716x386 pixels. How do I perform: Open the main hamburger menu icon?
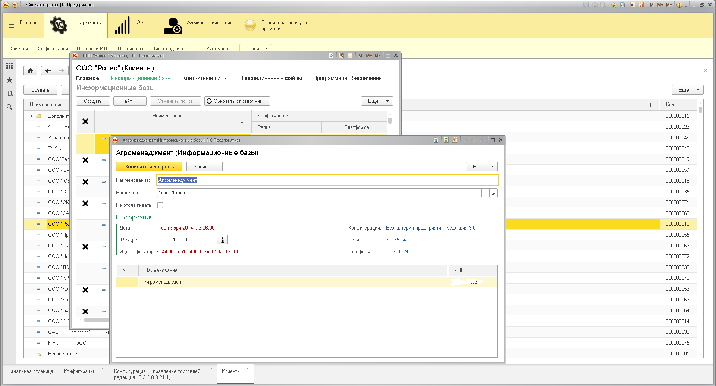12,25
